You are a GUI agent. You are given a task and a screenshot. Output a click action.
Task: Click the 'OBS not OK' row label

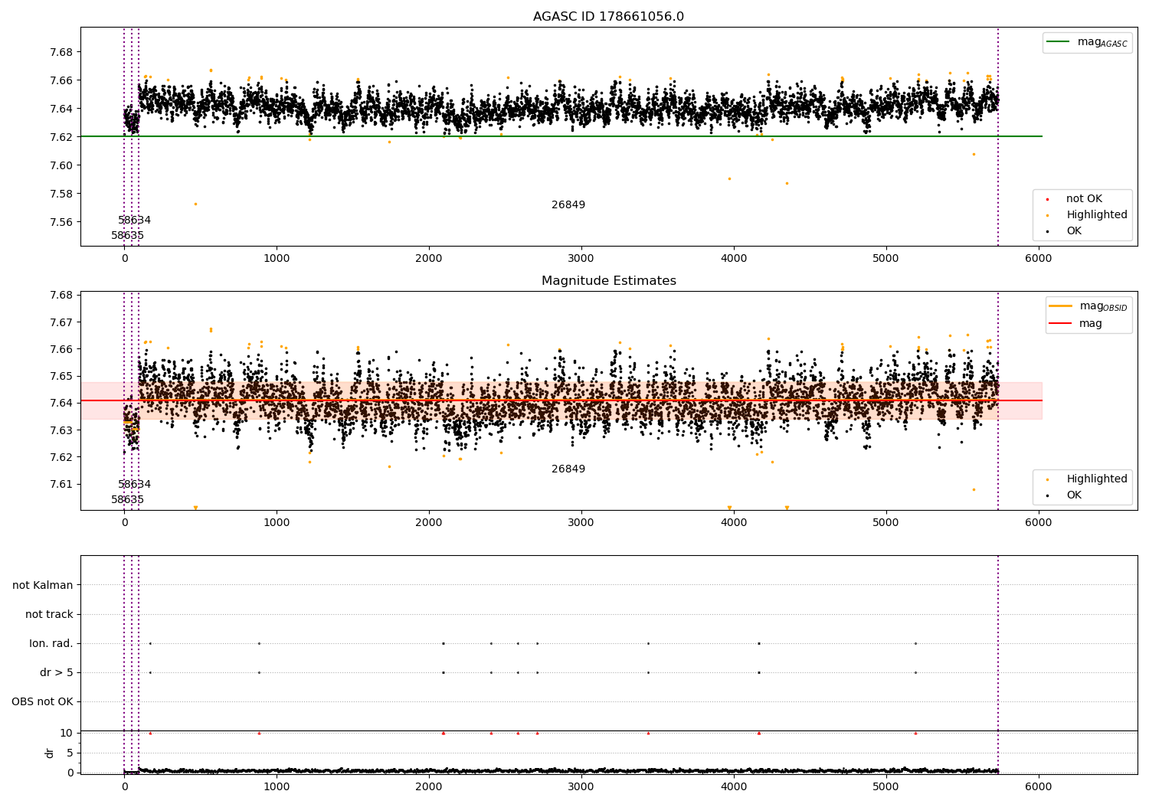point(42,702)
